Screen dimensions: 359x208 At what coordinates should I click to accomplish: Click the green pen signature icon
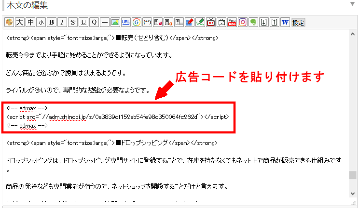pyautogui.click(x=200, y=23)
